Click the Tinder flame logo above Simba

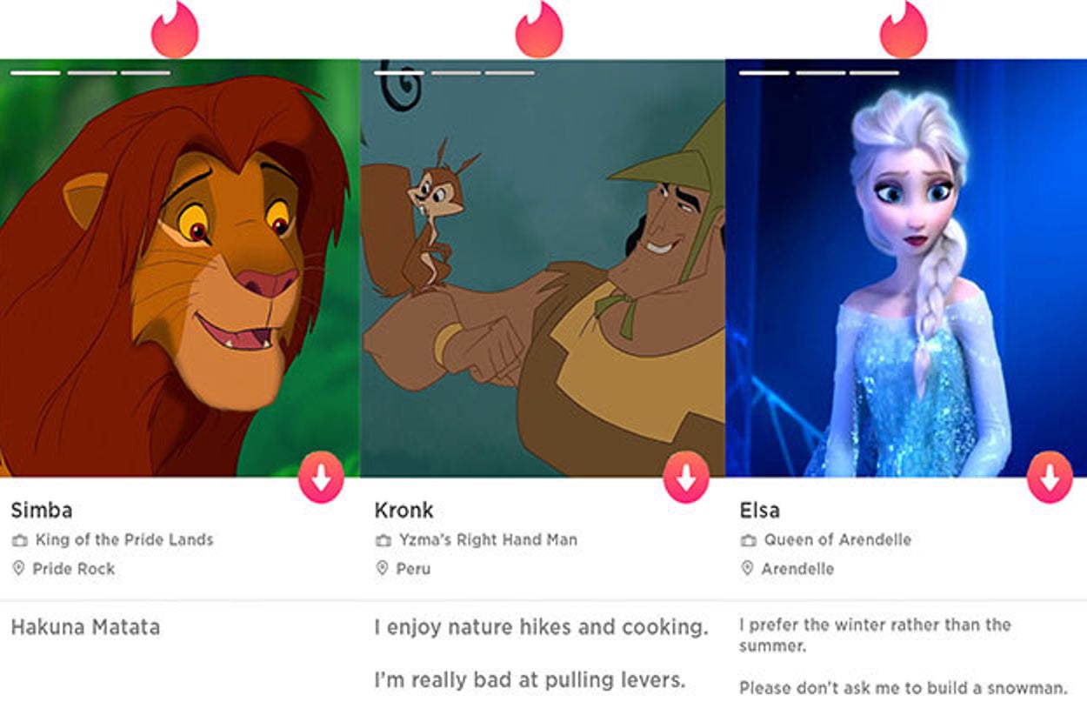(x=175, y=29)
